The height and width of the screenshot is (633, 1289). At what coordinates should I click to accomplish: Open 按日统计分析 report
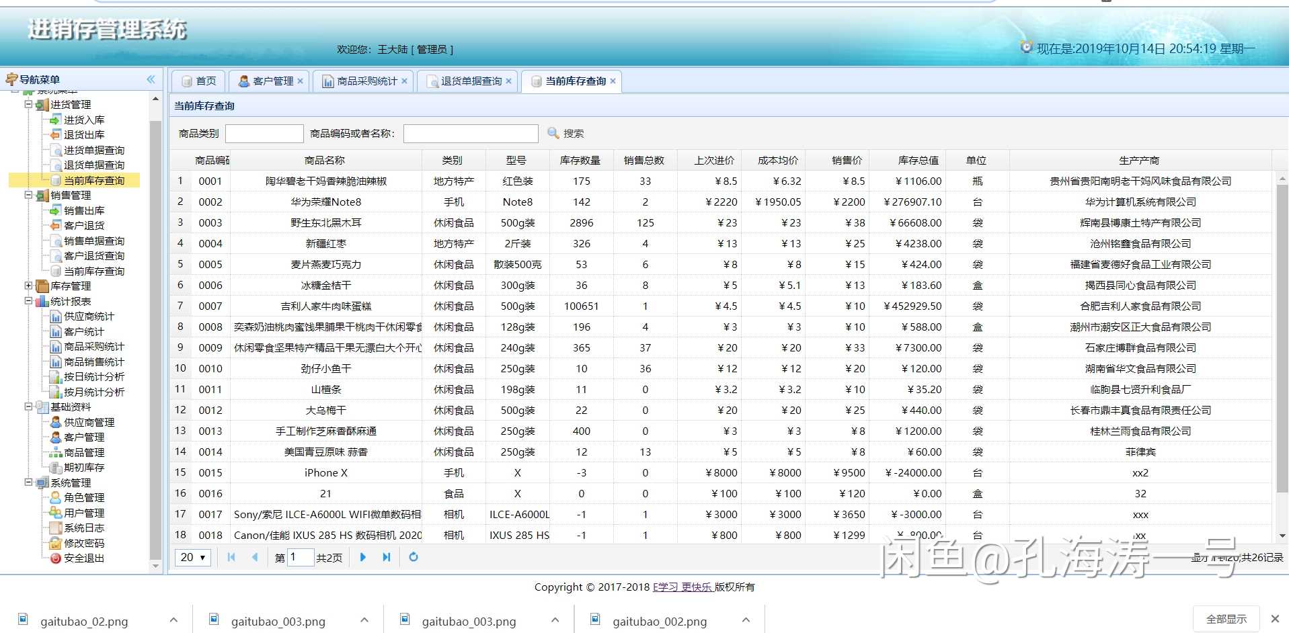pyautogui.click(x=94, y=376)
